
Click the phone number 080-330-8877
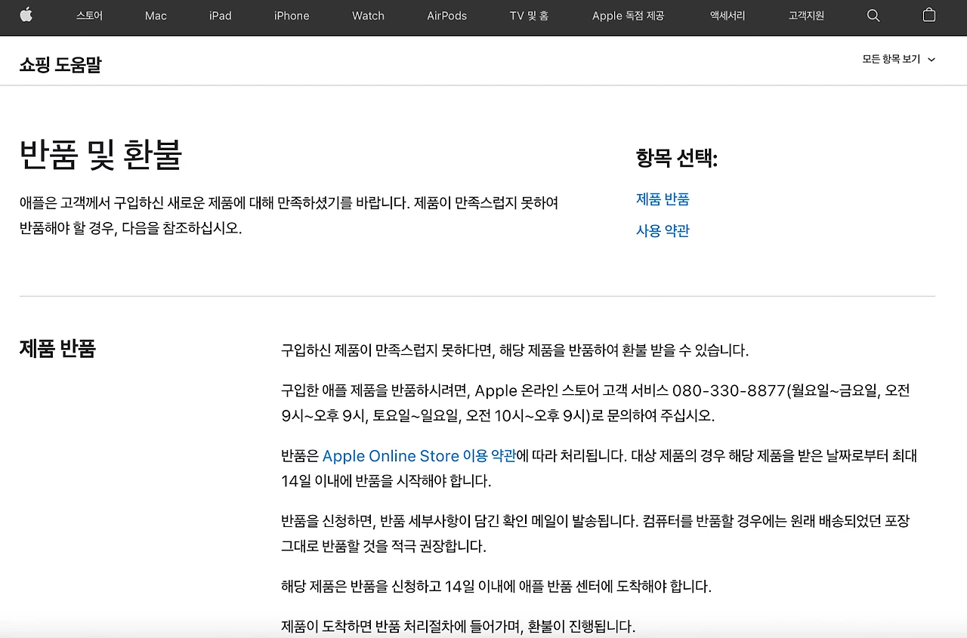click(x=729, y=391)
